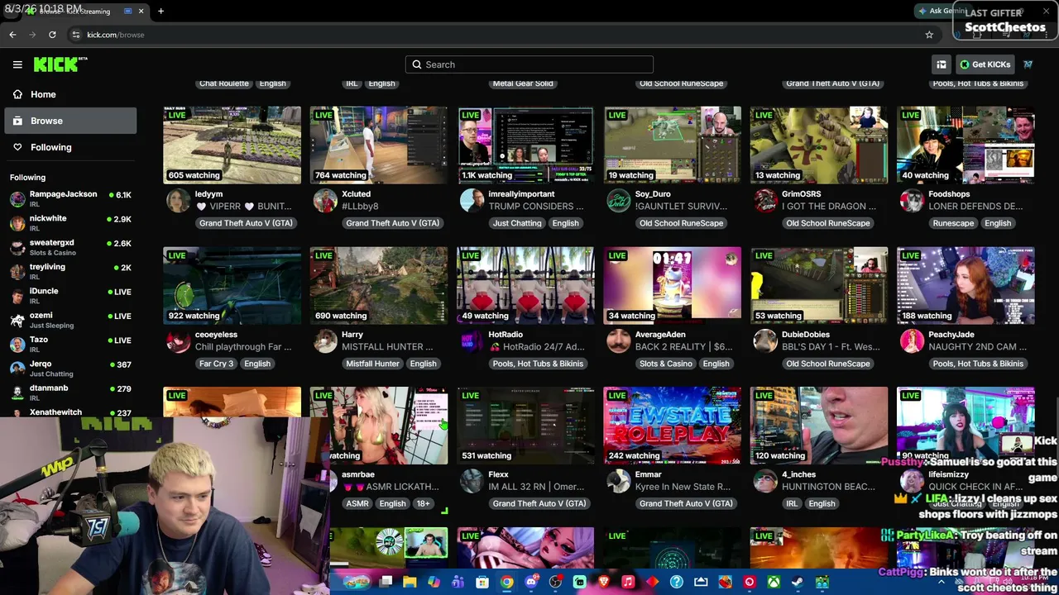Open Google Chrome from the taskbar

point(506,583)
